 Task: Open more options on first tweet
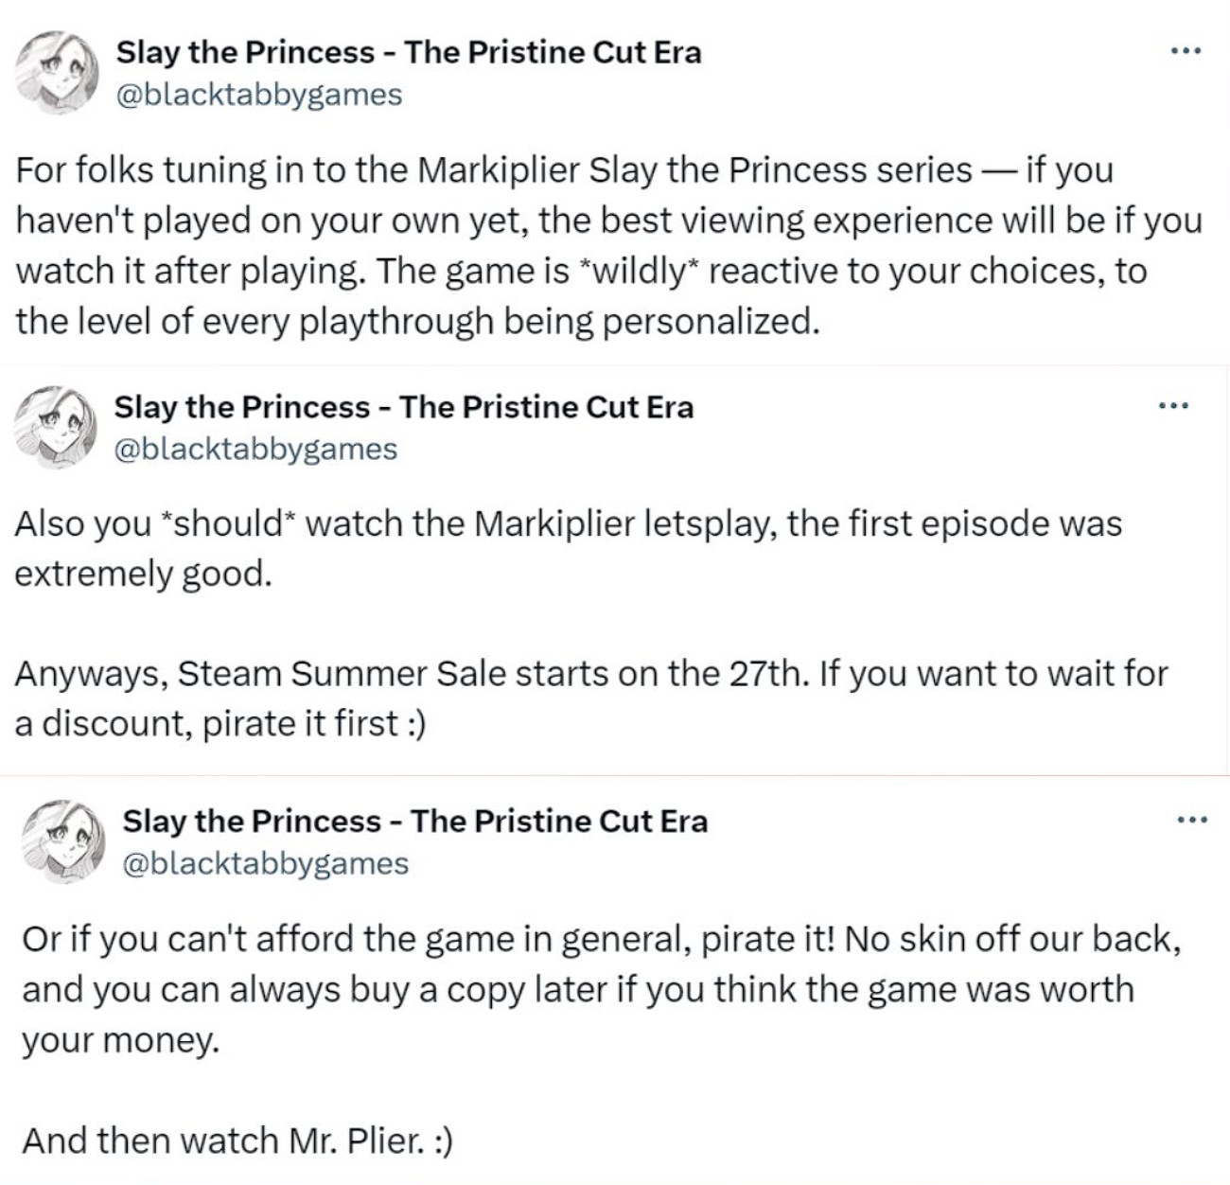click(x=1185, y=50)
